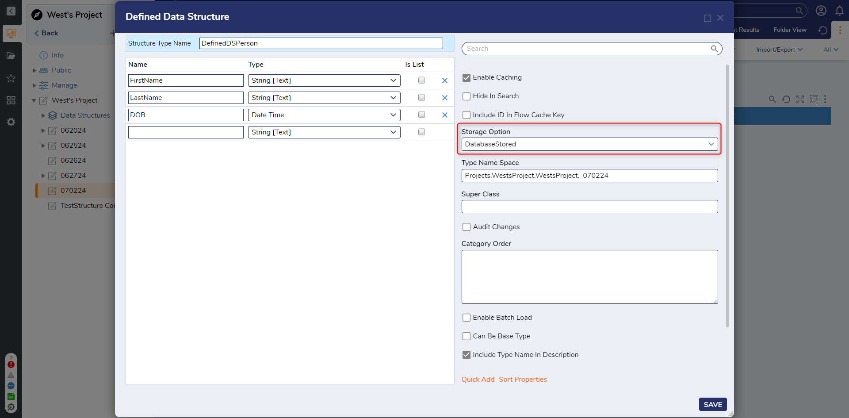Click the SAVE button
Viewport: 849px width, 418px height.
click(x=713, y=404)
